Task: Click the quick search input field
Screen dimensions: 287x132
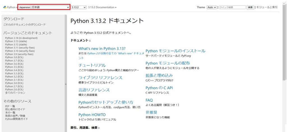Action: pos(232,7)
